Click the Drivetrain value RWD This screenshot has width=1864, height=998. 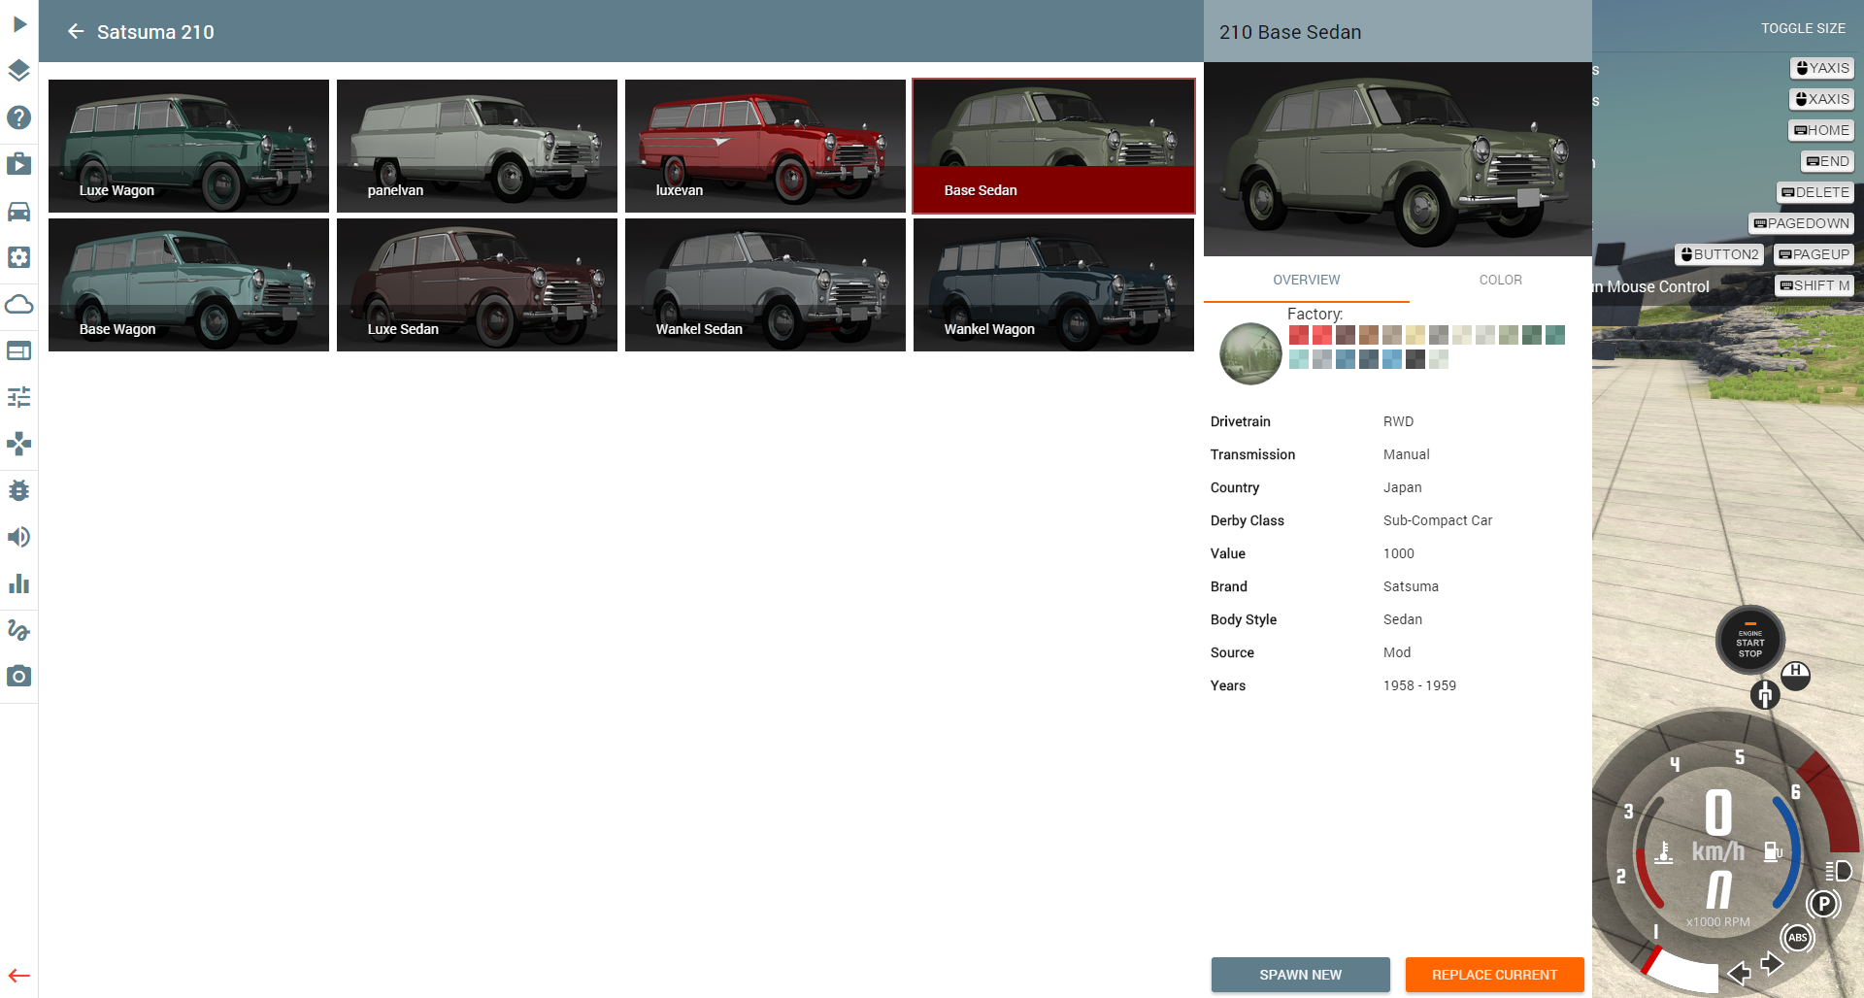point(1398,421)
